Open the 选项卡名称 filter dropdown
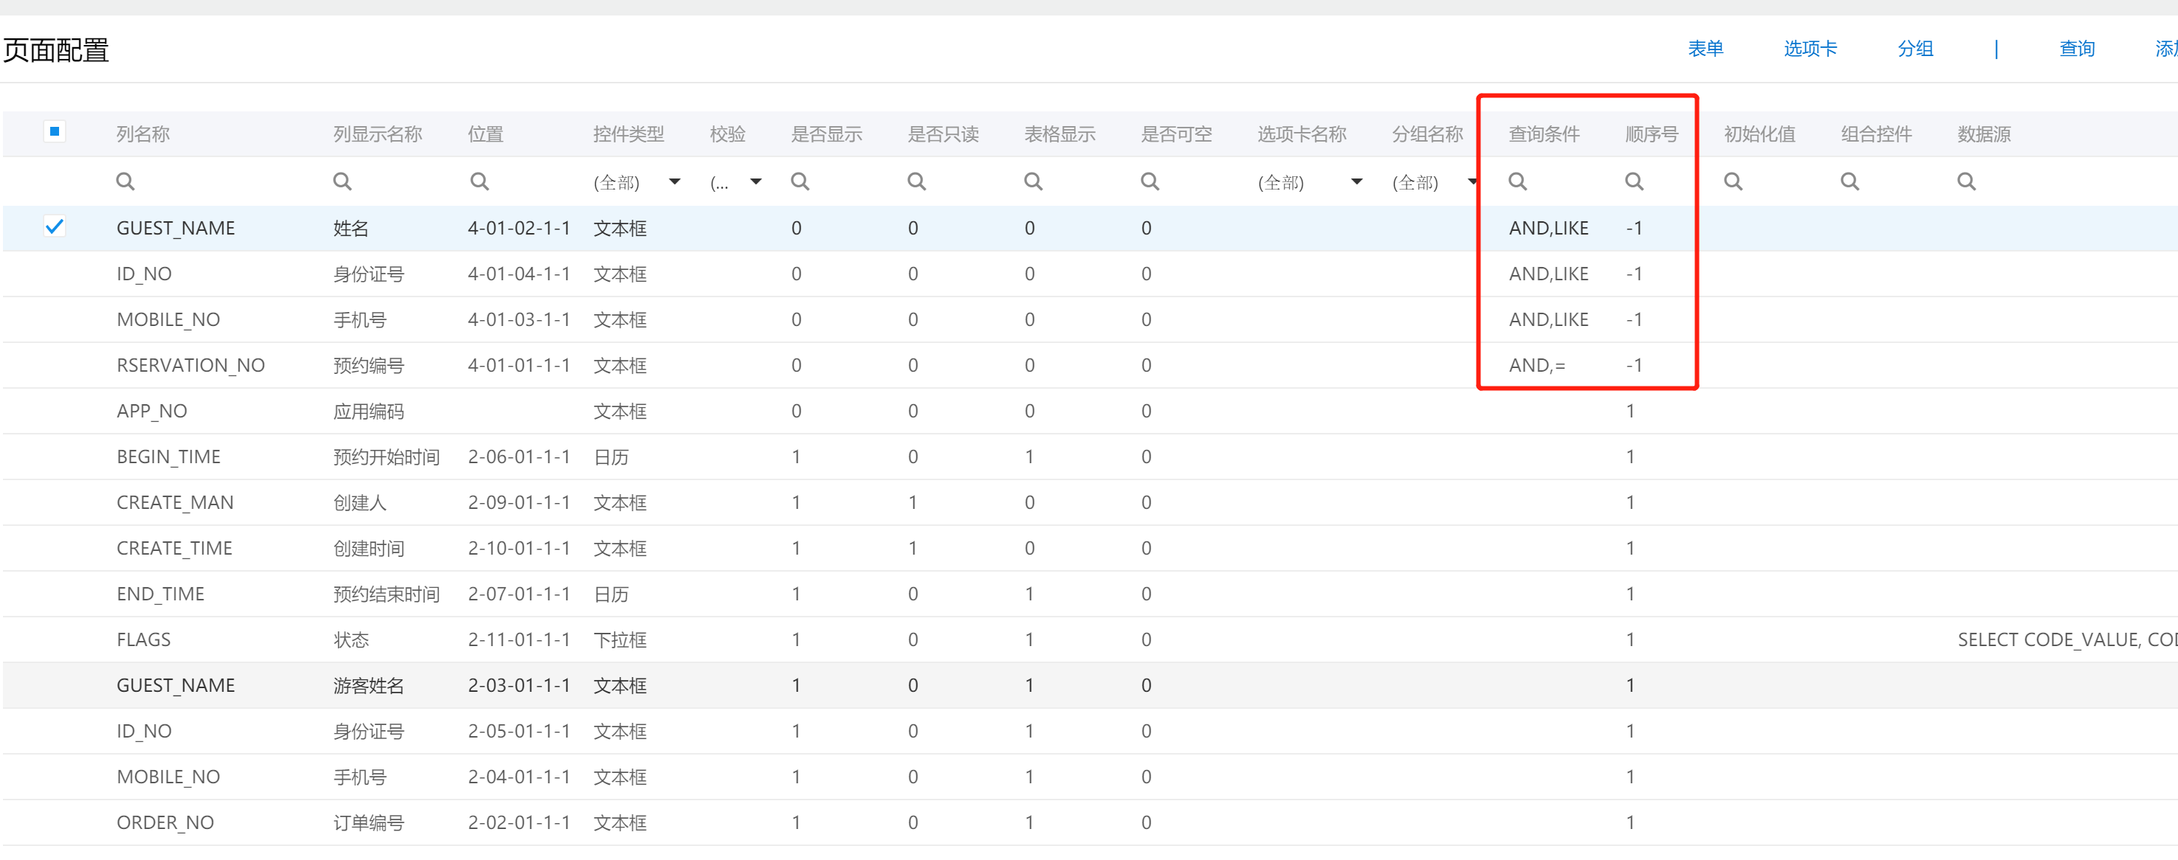Viewport: 2178px width, 860px height. 1356,181
